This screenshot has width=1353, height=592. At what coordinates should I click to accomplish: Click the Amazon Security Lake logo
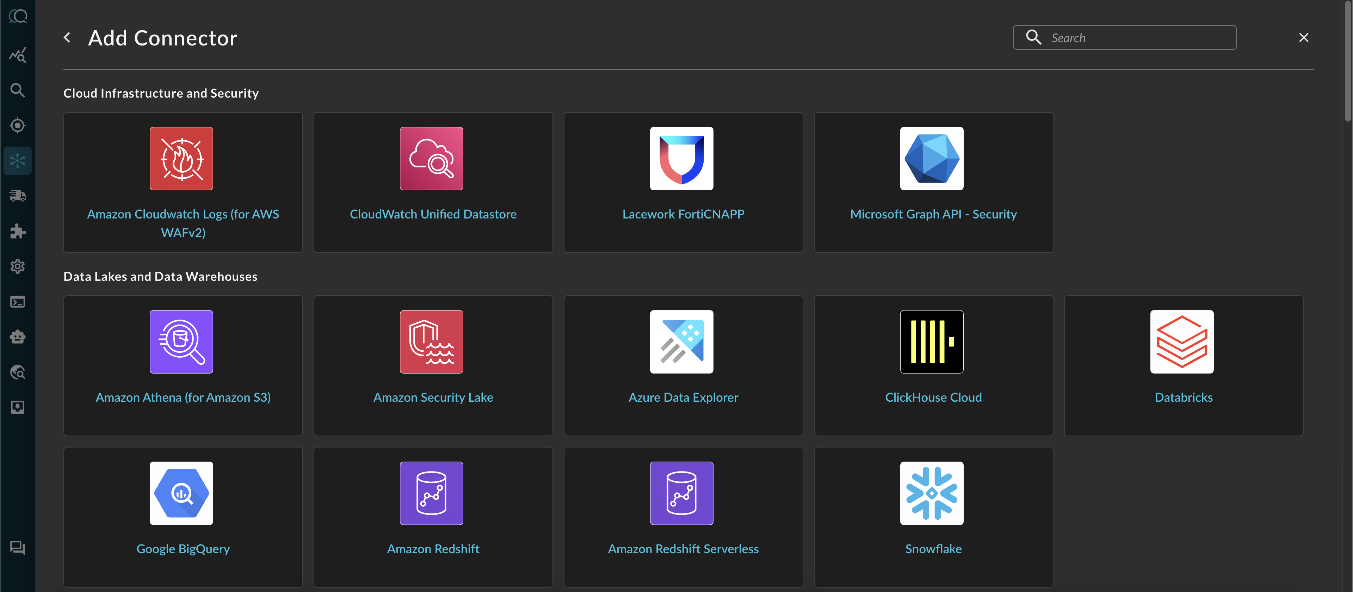[x=431, y=341]
